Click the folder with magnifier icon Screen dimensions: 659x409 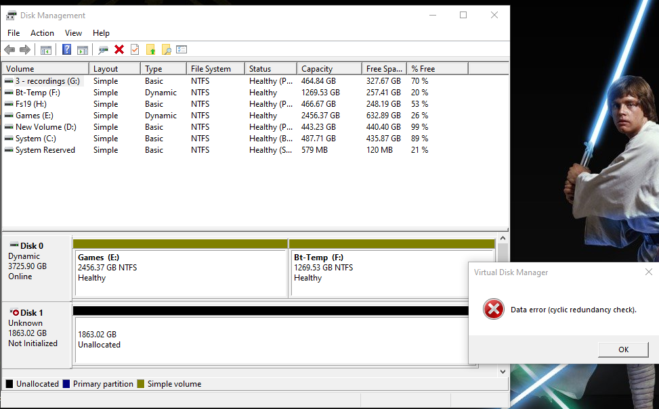click(167, 49)
